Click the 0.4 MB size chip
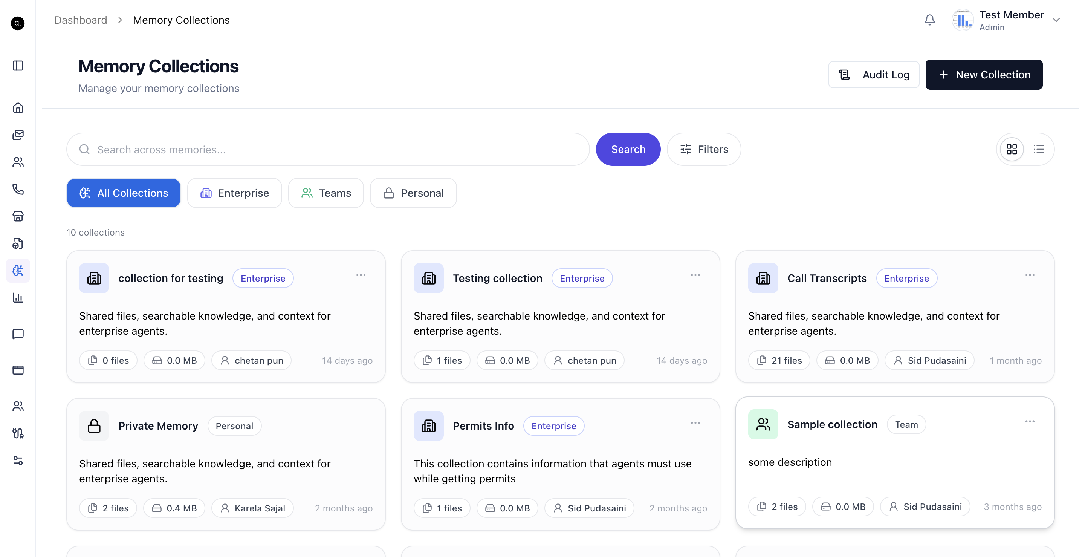This screenshot has width=1085, height=557. pos(174,508)
